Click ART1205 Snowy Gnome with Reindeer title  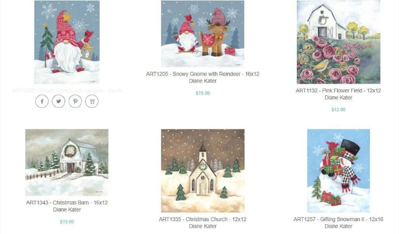pos(202,74)
